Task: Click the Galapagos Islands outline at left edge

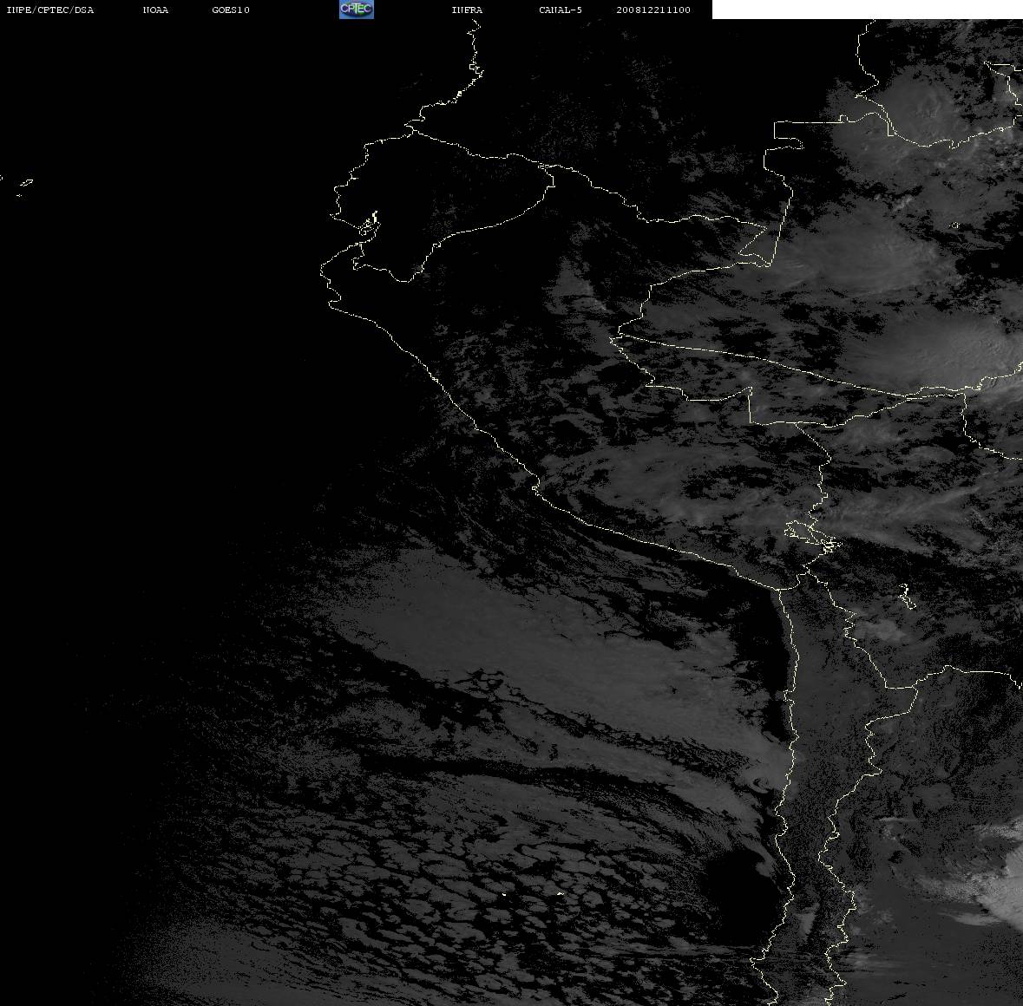Action: 23,186
